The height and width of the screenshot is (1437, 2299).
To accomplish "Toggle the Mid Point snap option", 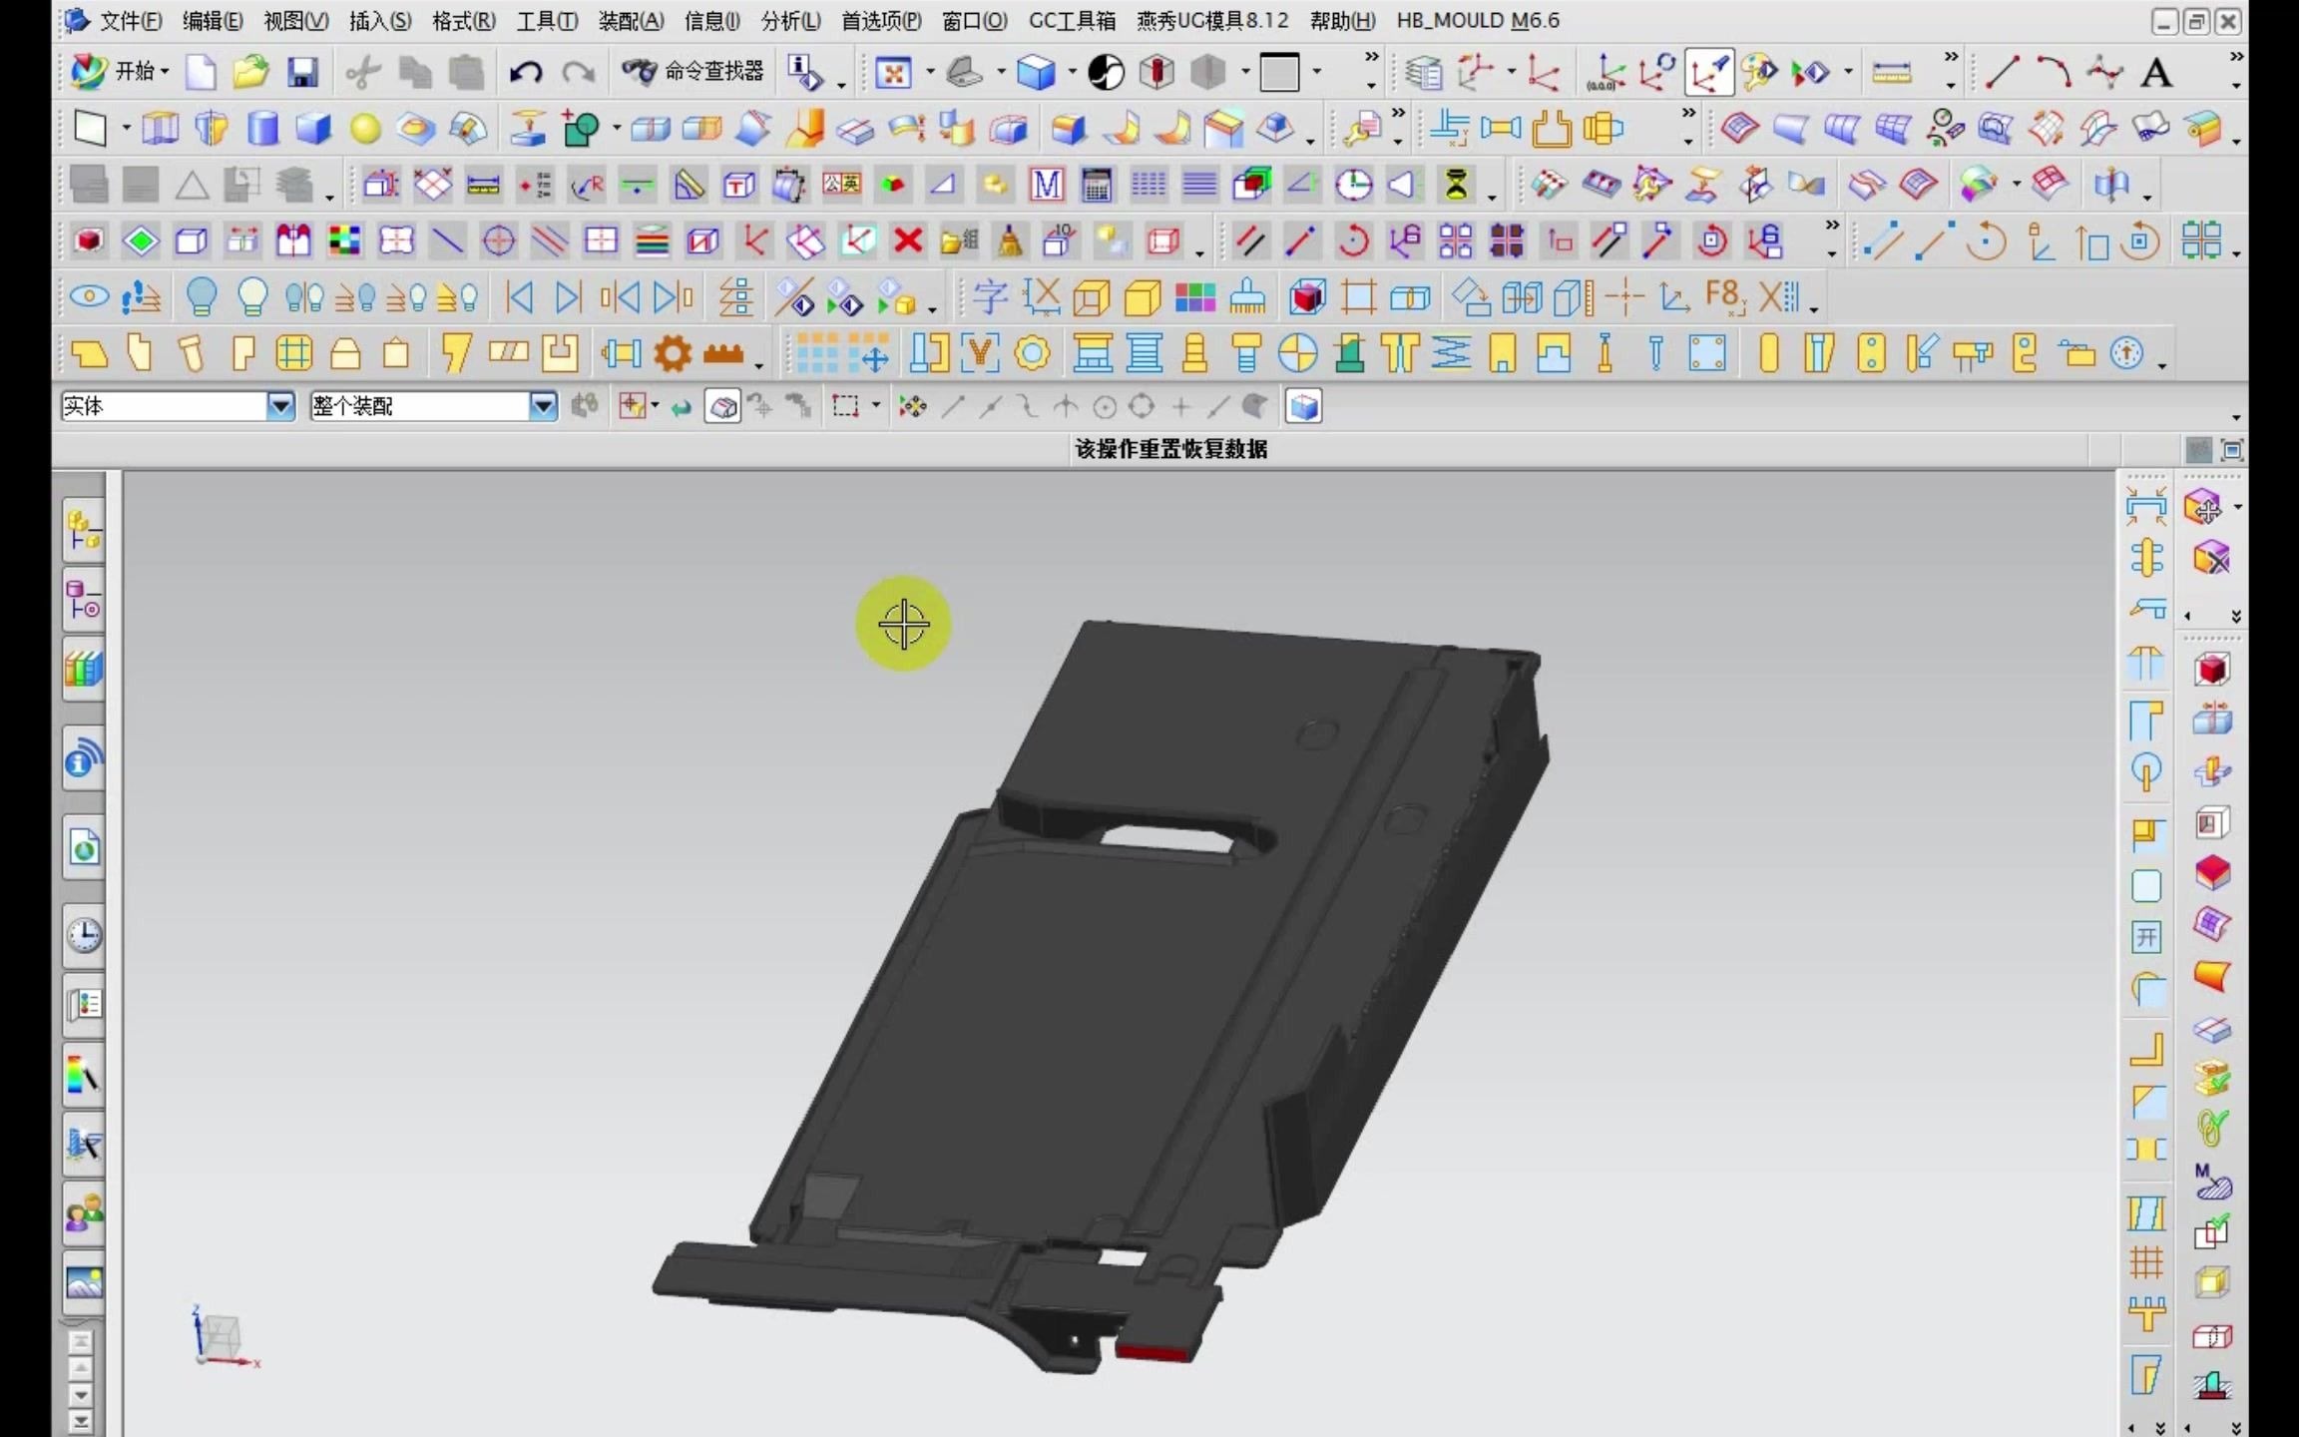I will click(990, 406).
